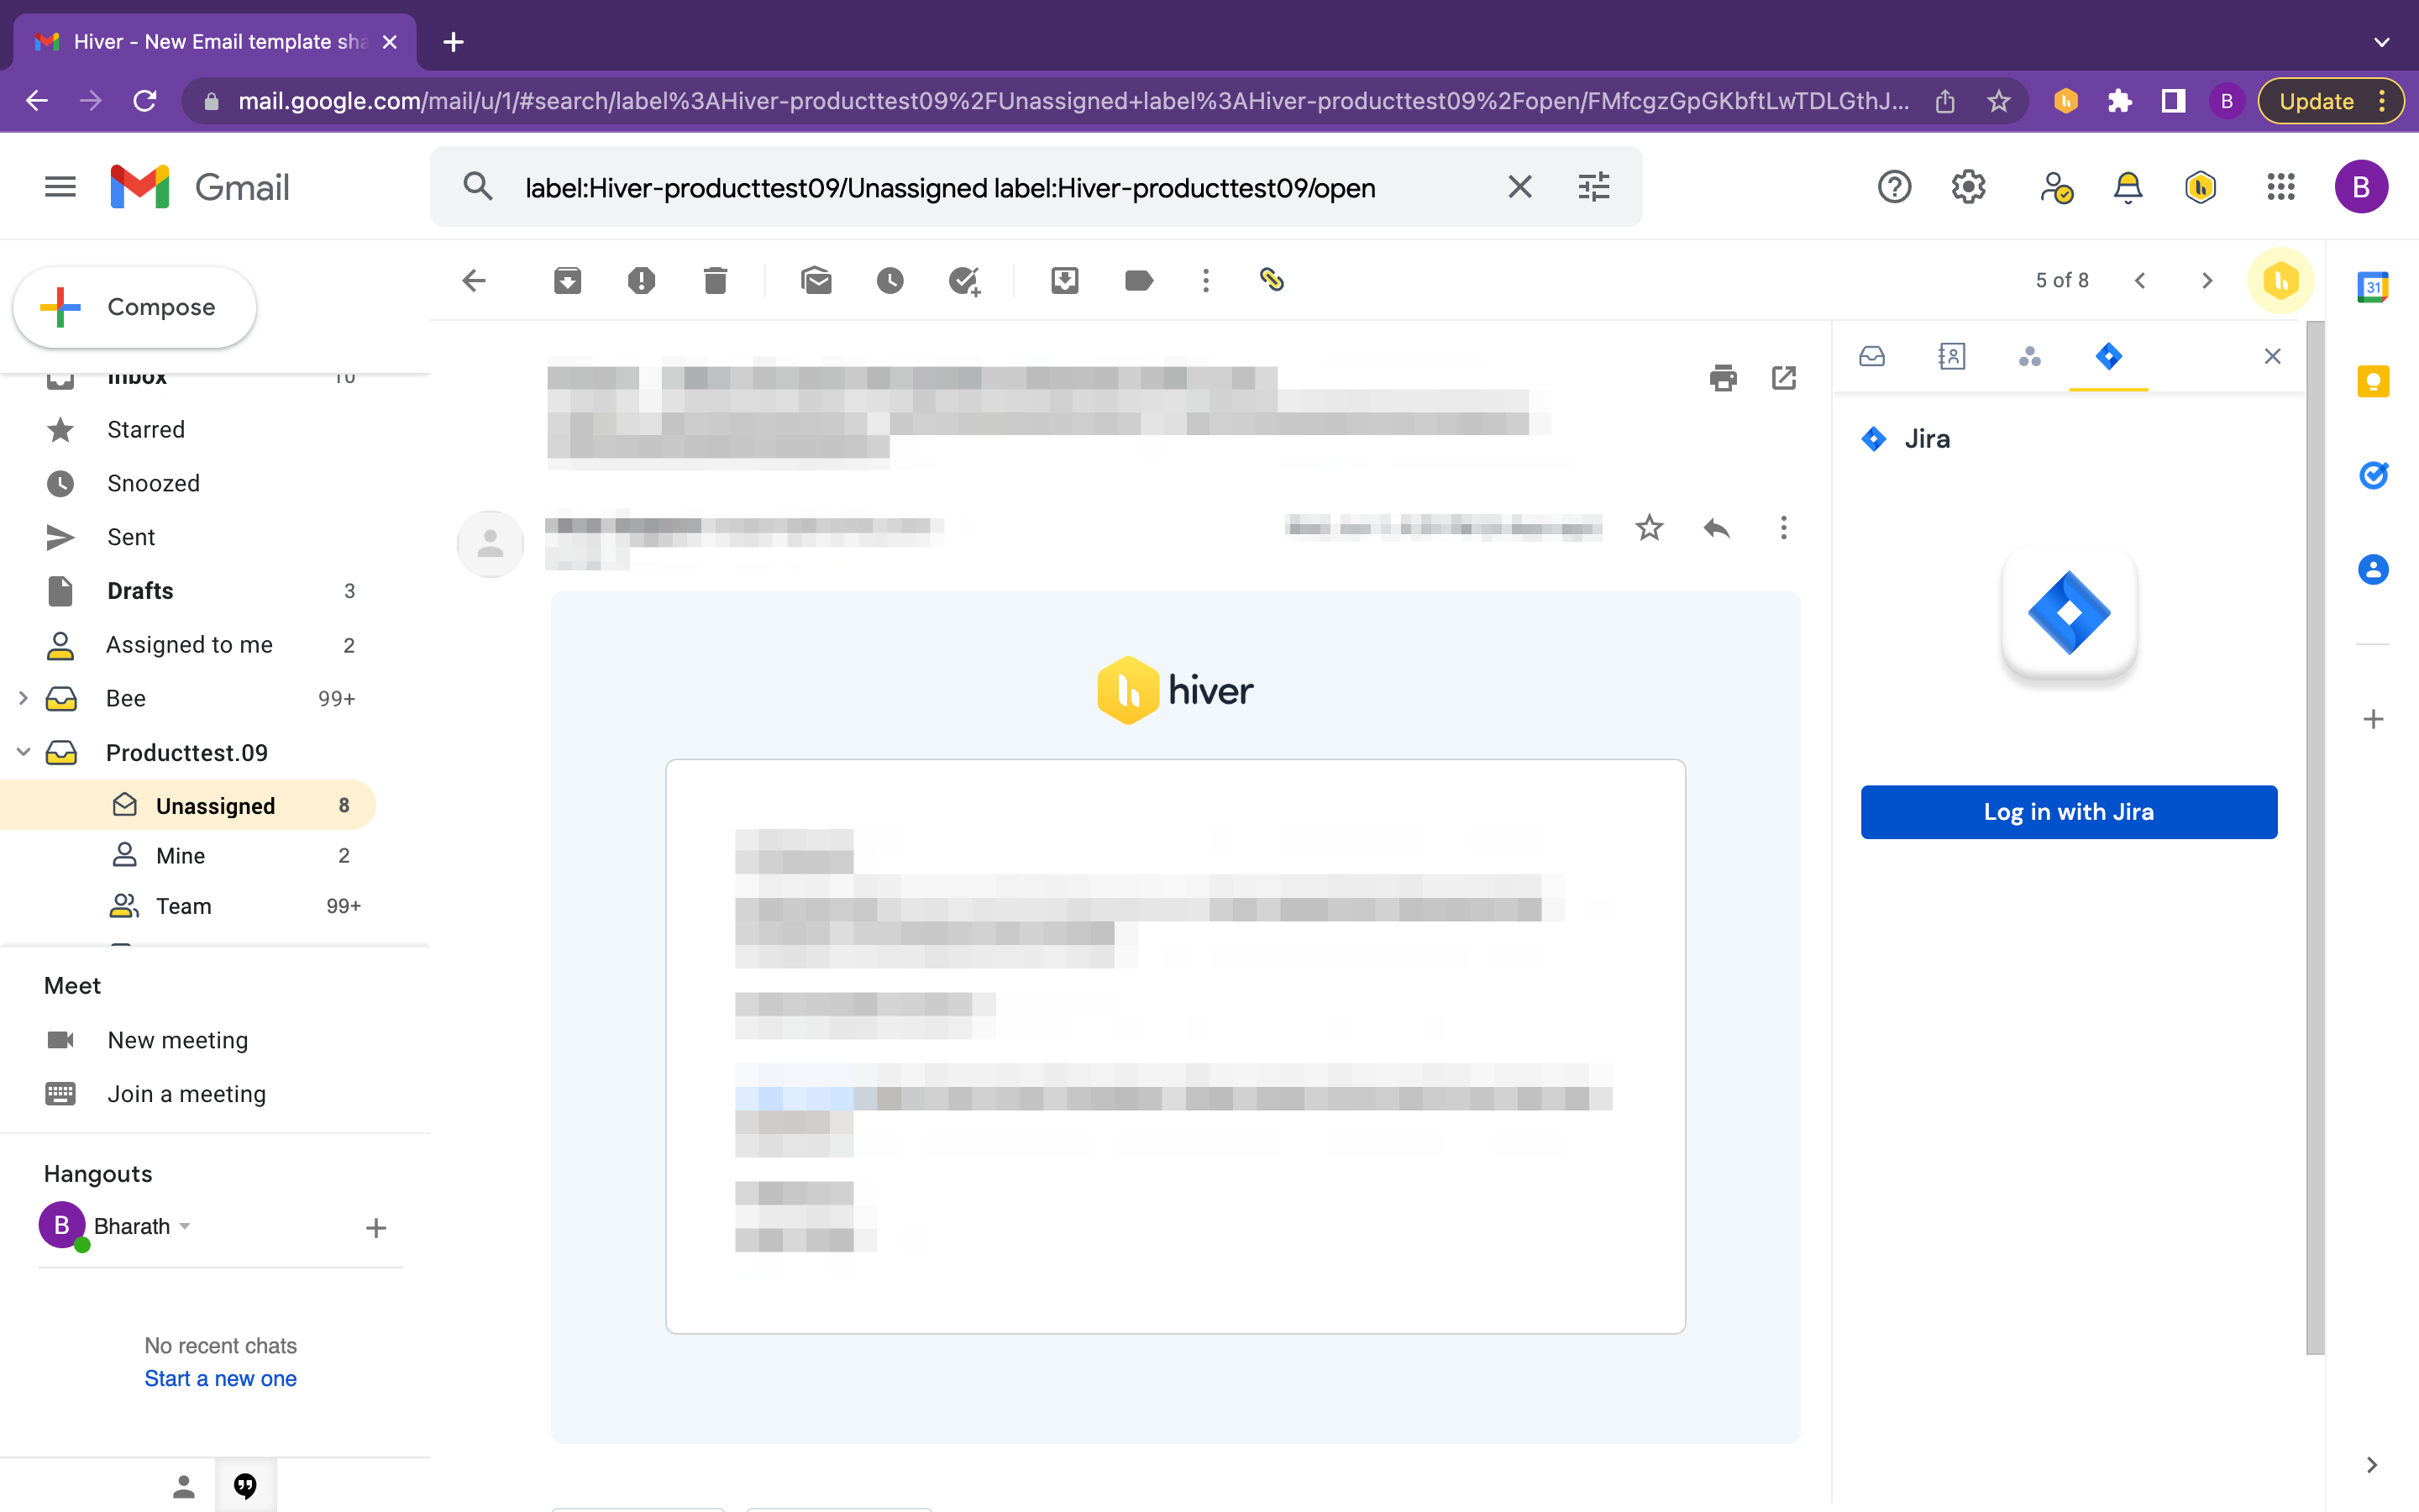Print this email conversation
The image size is (2419, 1512).
pos(1724,378)
